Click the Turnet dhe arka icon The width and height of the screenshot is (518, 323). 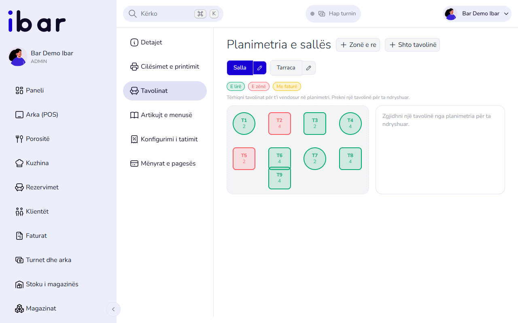click(19, 260)
